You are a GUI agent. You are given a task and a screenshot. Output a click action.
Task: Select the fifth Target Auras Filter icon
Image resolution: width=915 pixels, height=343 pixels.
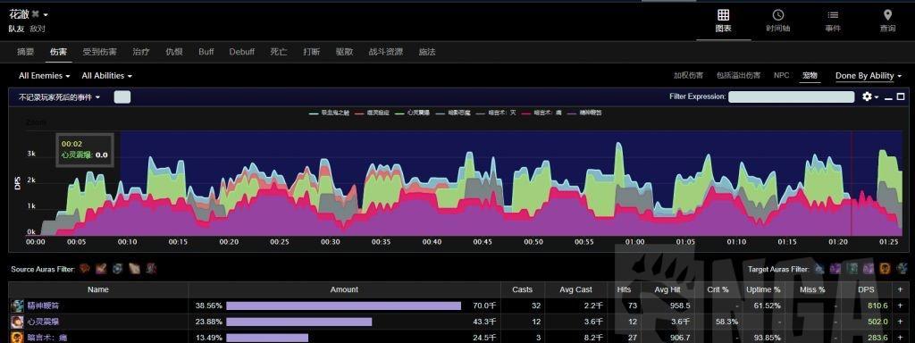pos(886,269)
